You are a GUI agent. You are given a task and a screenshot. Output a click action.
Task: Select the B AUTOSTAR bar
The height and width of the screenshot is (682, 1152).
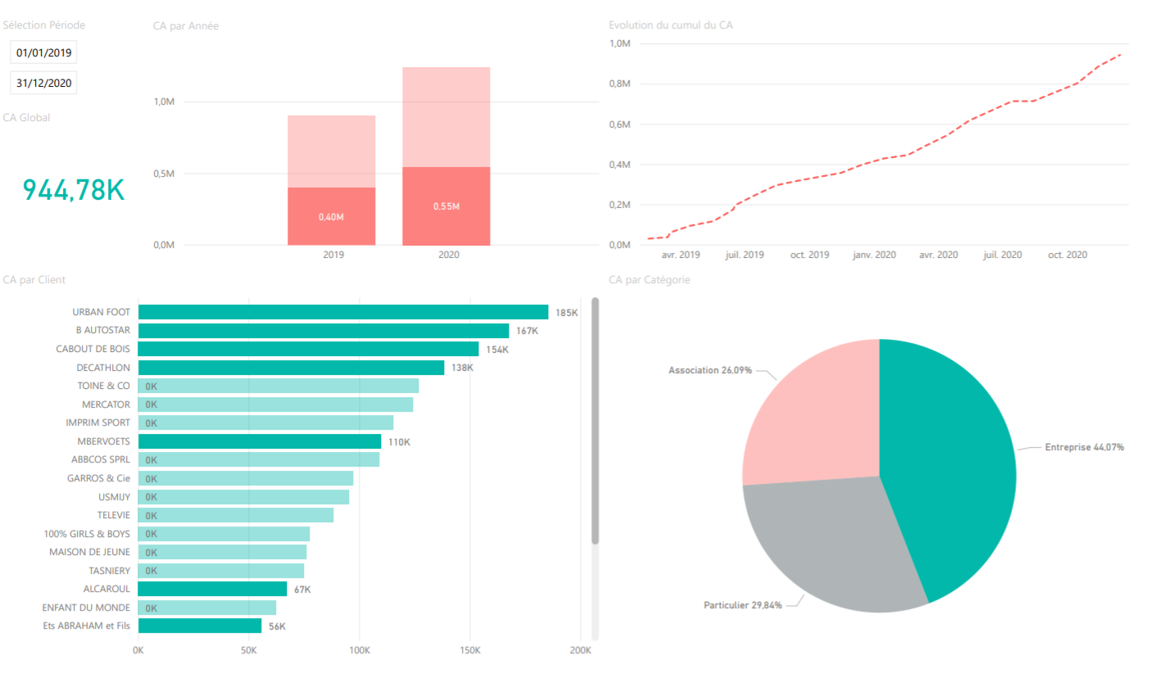pyautogui.click(x=323, y=331)
